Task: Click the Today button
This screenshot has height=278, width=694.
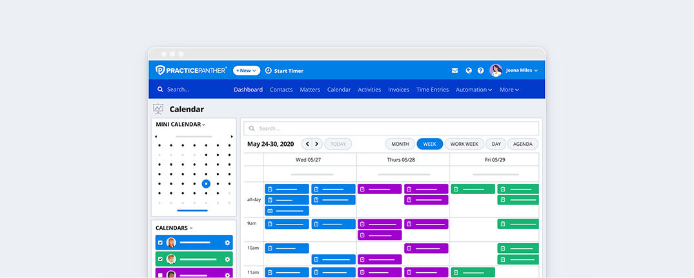Action: 338,144
